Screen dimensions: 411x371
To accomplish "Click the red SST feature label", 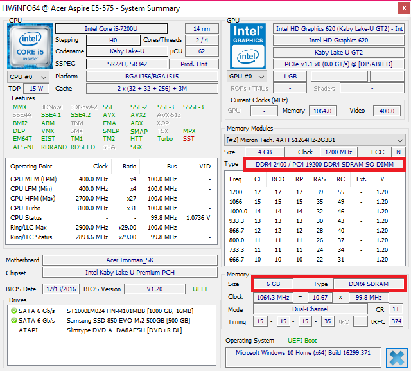I will tap(188, 138).
